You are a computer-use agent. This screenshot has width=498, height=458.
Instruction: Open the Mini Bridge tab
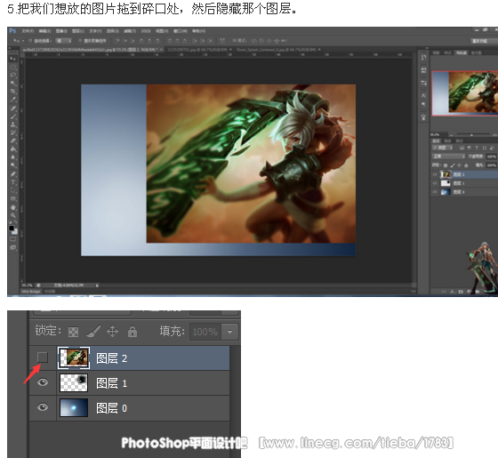31,292
